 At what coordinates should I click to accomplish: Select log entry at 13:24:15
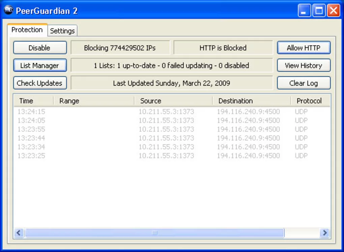tap(172, 112)
